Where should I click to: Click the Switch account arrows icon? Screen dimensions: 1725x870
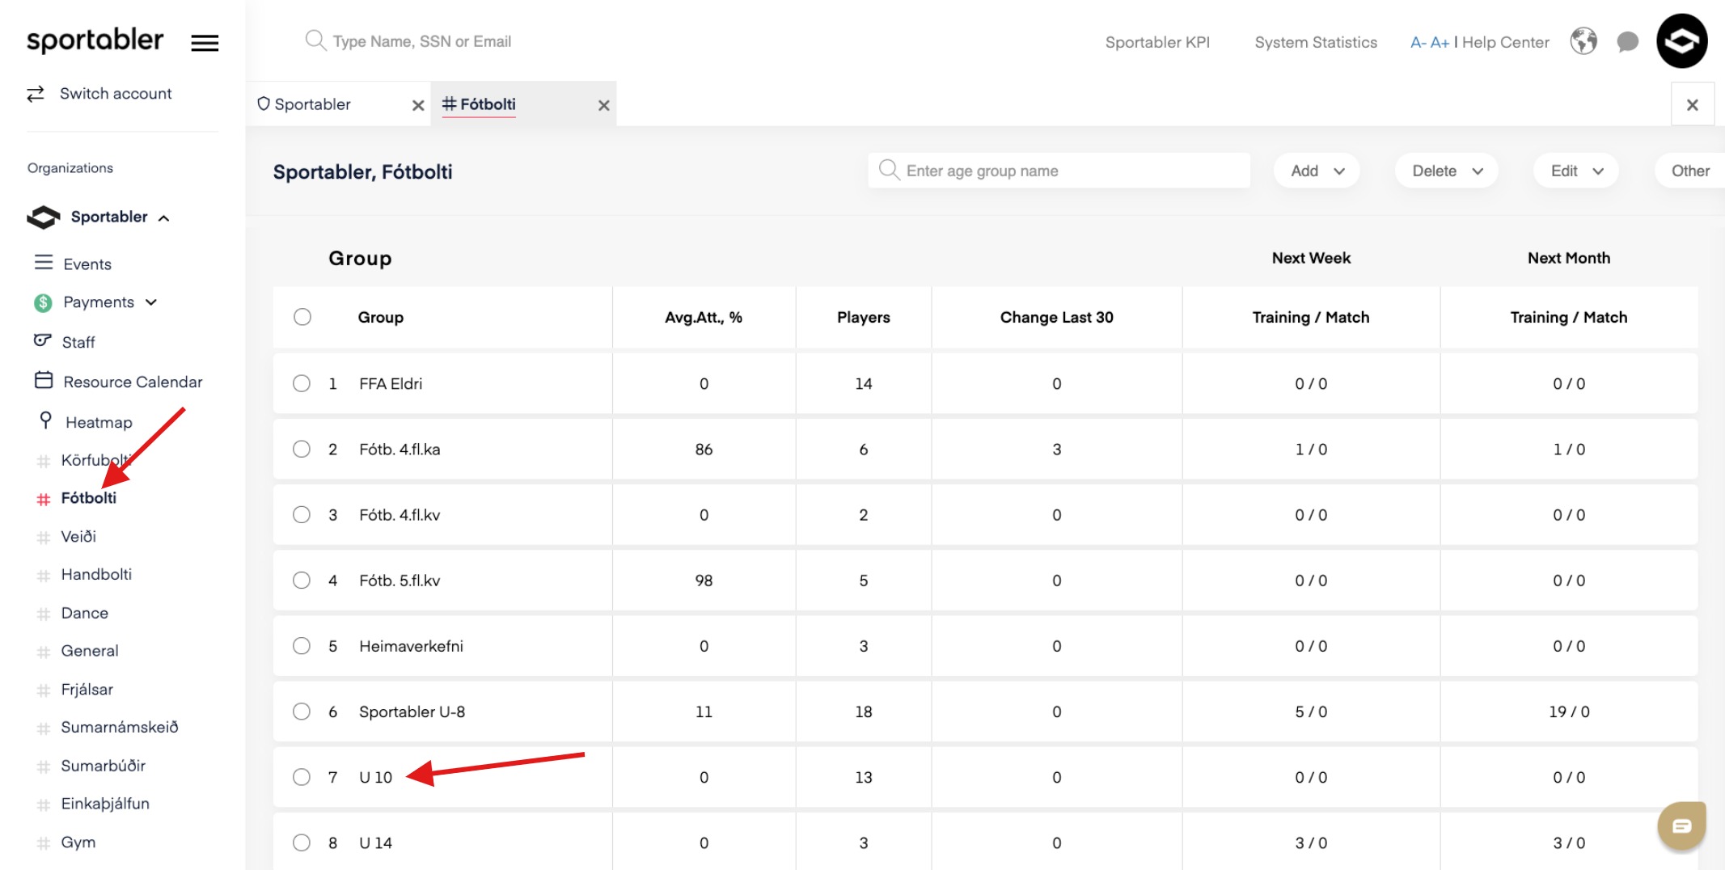[x=36, y=94]
